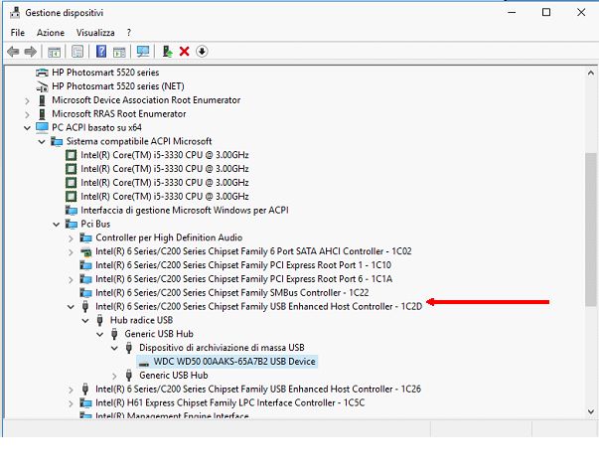This screenshot has width=599, height=471.
Task: Expand the Generic USB Hub below WDC device
Action: (114, 376)
